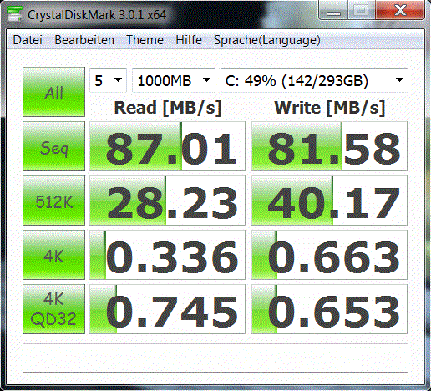431x391 pixels.
Task: Click the 512K write result 40.17
Action: [329, 201]
